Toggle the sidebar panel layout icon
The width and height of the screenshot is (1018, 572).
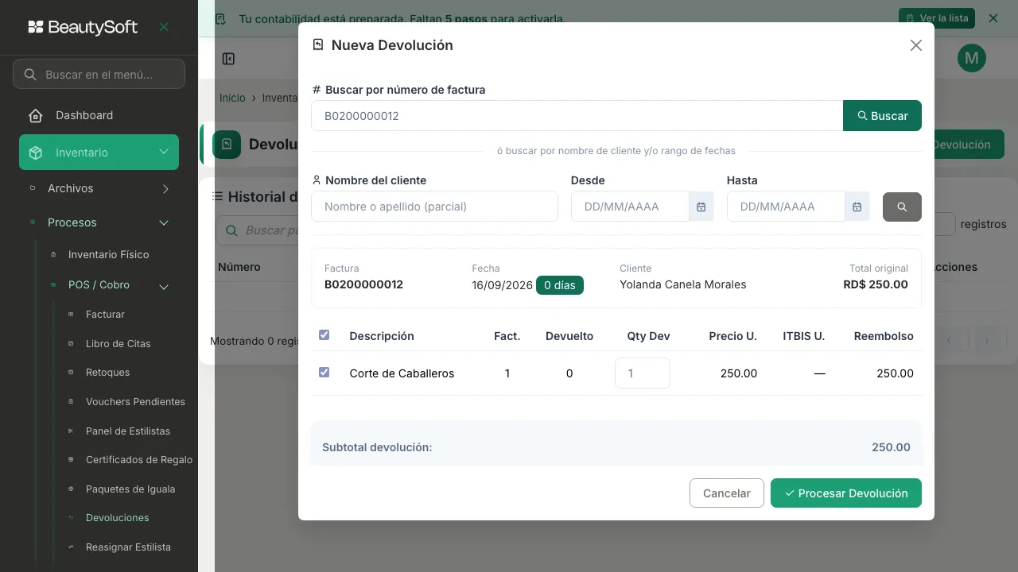click(x=228, y=59)
